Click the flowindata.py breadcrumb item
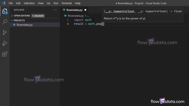189x106 pixels. (76, 16)
